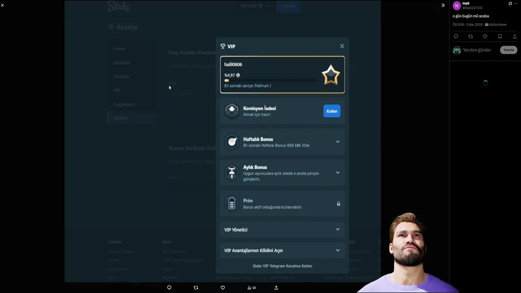Click the info icon next to %4,97
This screenshot has height=293, width=521.
coord(238,75)
